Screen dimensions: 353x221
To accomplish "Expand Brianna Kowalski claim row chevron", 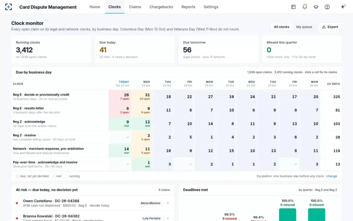I will 168,218.
